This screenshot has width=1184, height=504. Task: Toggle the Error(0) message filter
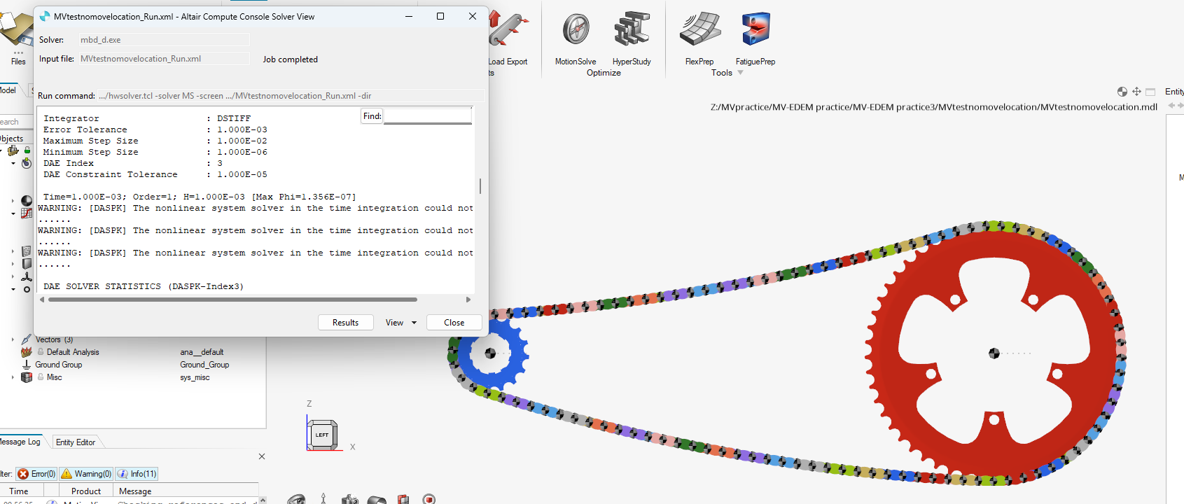tap(36, 474)
